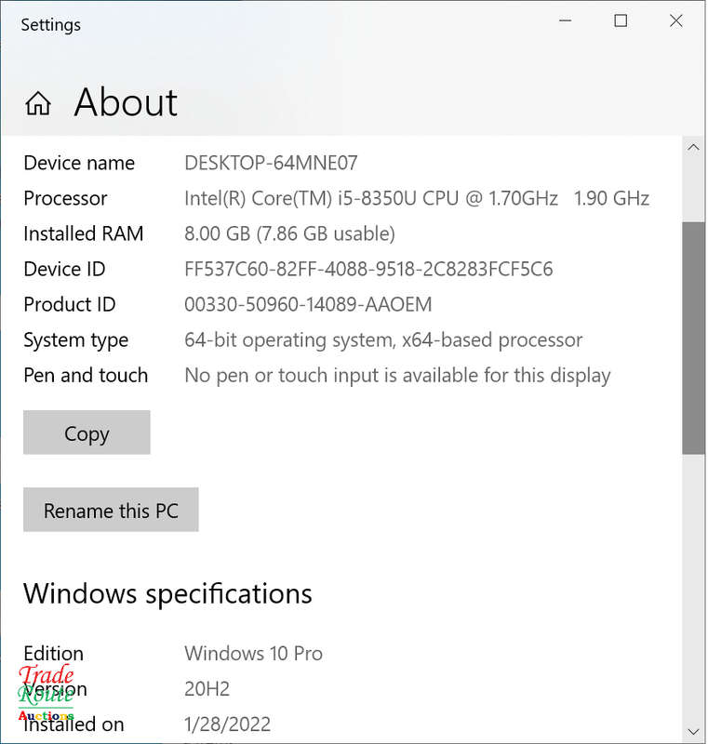Click the System type label
The height and width of the screenshot is (744, 708).
(x=76, y=340)
